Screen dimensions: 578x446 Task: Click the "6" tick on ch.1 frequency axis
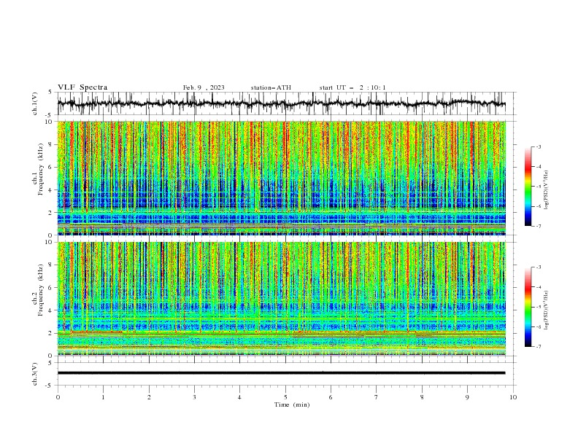(51, 167)
